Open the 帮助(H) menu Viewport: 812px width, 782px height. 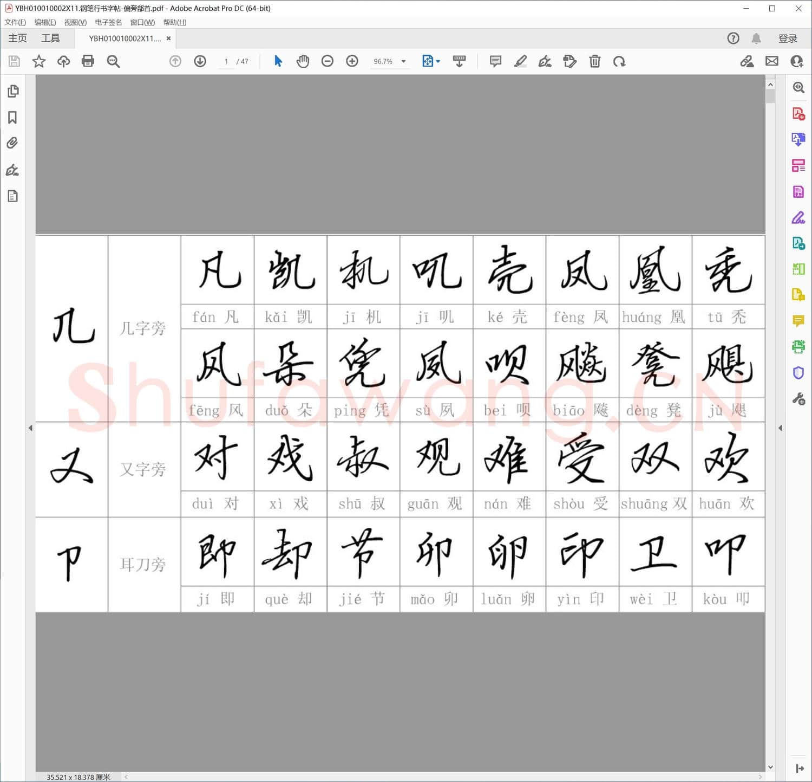(x=175, y=22)
